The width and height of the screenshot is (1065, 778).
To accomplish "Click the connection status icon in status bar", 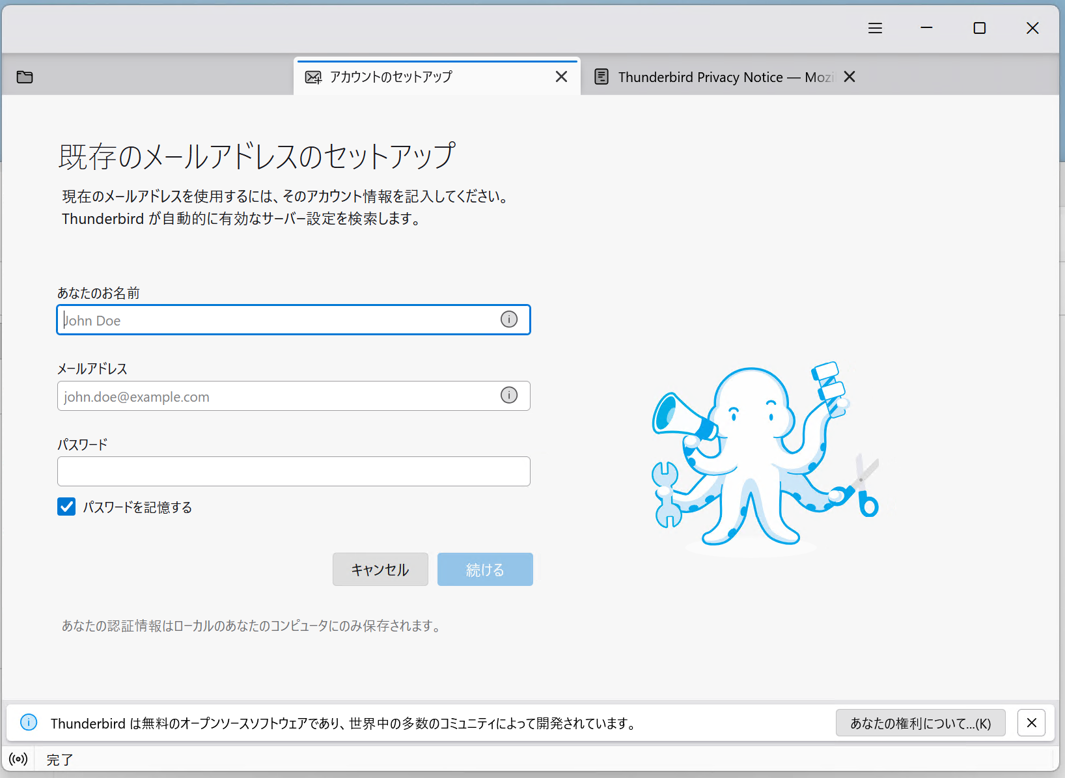I will click(18, 759).
